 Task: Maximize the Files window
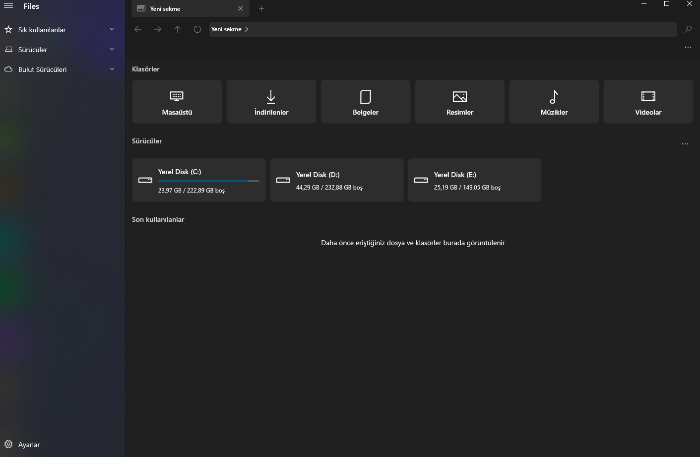click(667, 4)
